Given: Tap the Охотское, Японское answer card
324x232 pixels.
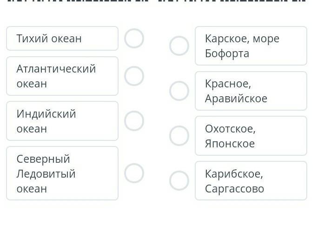Looking at the screenshot, I should coord(251,136).
